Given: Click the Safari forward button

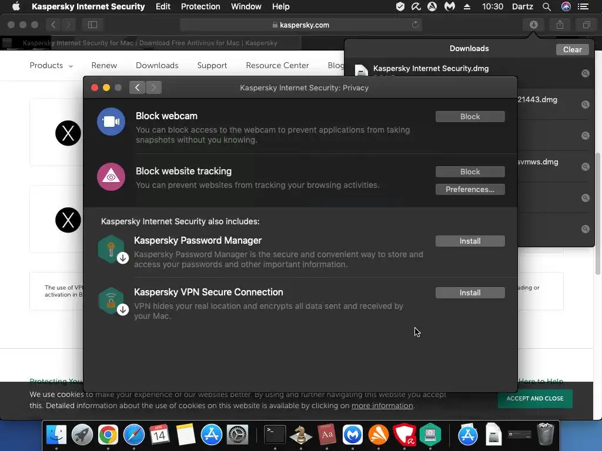Looking at the screenshot, I should tap(68, 25).
